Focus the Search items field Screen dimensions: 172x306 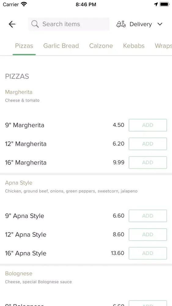69,24
